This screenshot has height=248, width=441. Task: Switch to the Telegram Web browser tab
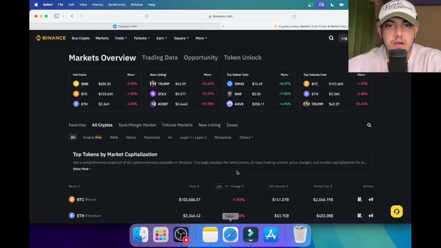click(x=125, y=26)
